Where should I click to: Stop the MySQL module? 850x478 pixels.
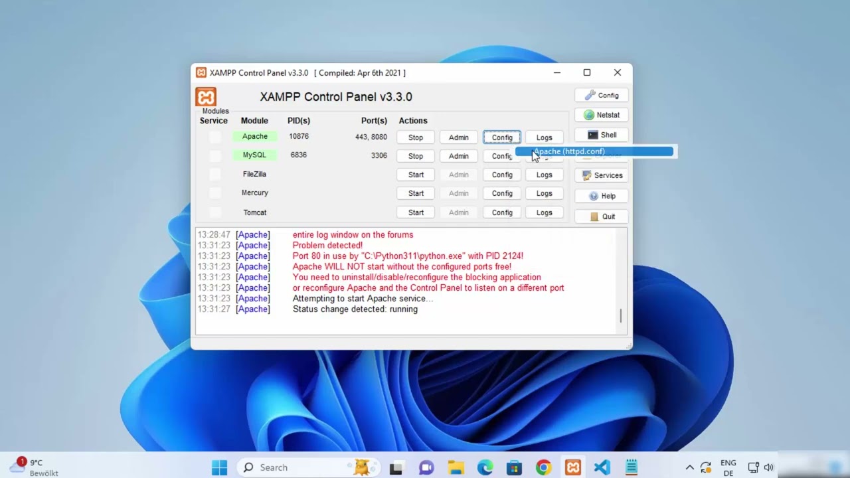(416, 156)
